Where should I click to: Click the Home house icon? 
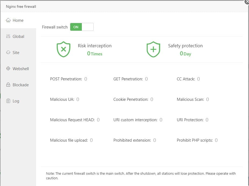8,20
